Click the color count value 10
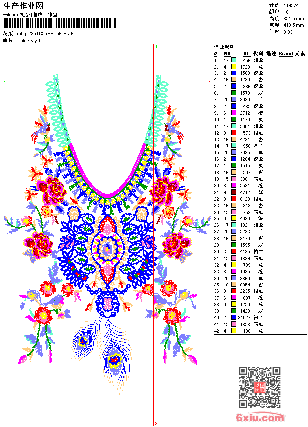Screen dimensions: 308x427 [x=286, y=12]
